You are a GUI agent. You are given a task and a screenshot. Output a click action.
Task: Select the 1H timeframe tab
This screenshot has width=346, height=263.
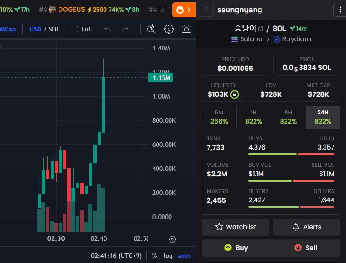click(x=254, y=117)
